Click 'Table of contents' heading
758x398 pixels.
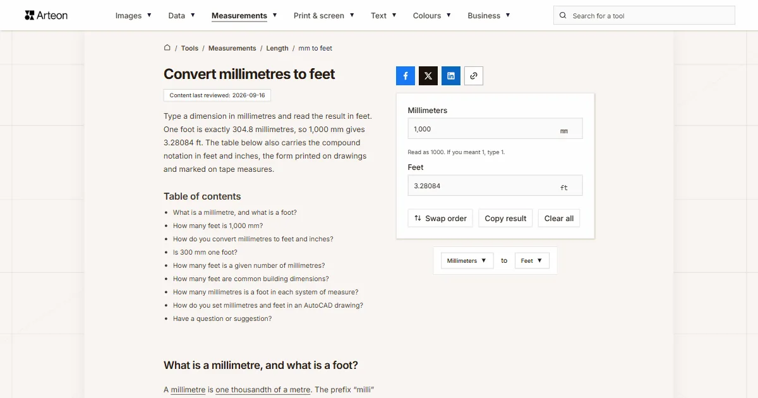point(202,196)
